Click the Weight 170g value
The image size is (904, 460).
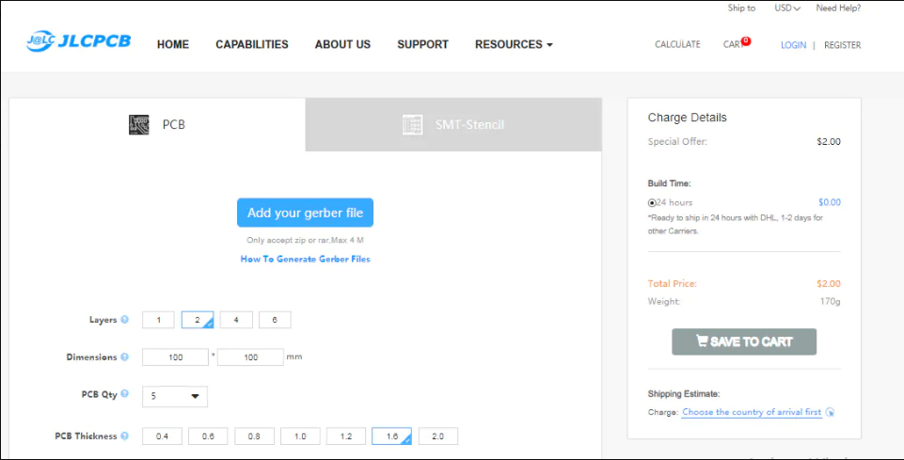(x=831, y=301)
